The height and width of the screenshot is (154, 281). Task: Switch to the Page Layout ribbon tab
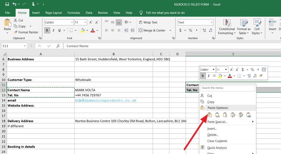(54, 13)
